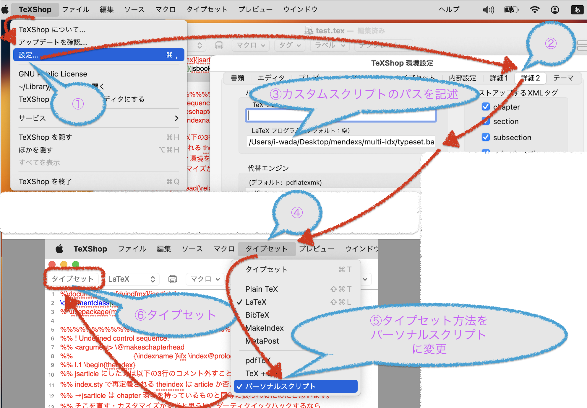Screen dimensions: 587x408
Task: Choose タイプセット ⌘T menu item
Action: (296, 270)
